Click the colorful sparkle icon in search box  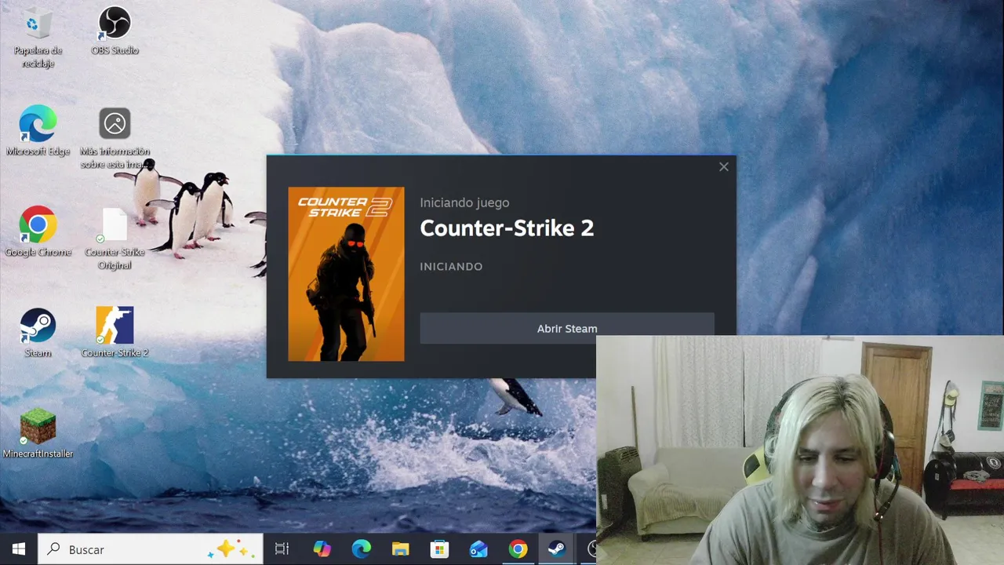(229, 549)
